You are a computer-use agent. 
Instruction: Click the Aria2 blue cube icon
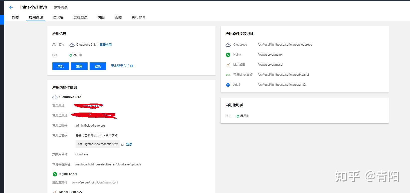click(x=228, y=85)
